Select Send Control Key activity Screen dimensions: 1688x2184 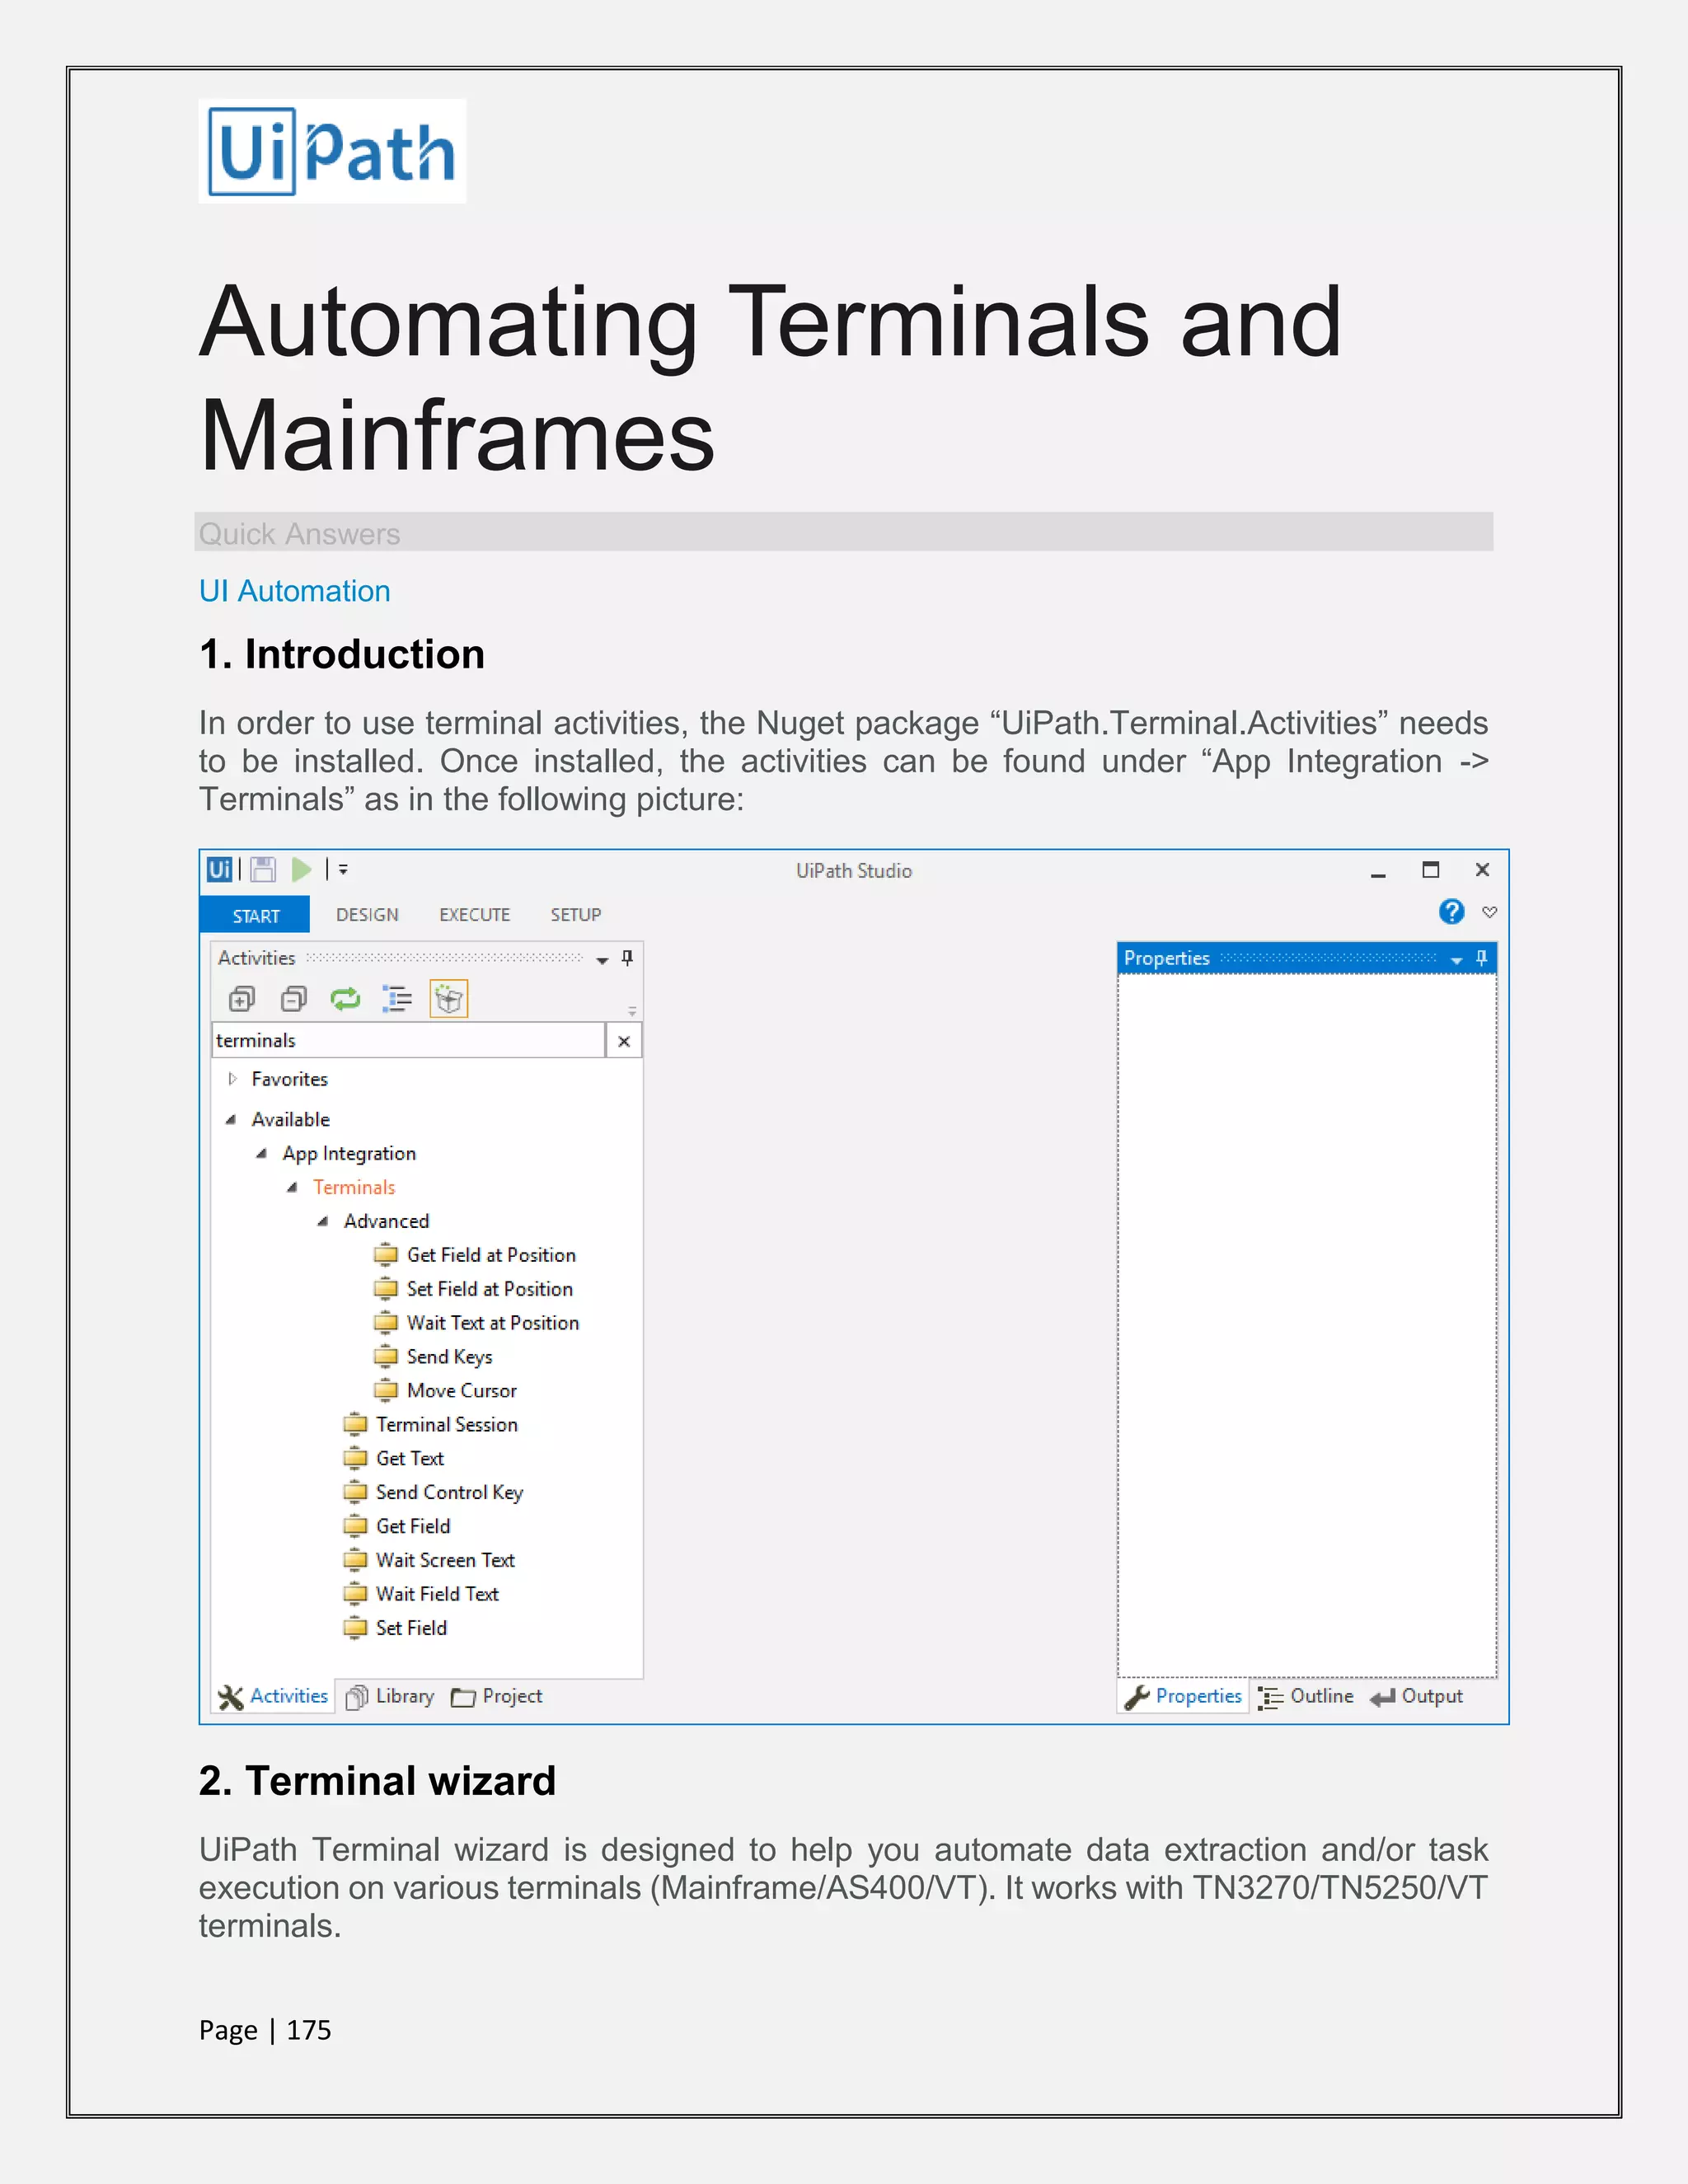pos(434,1493)
